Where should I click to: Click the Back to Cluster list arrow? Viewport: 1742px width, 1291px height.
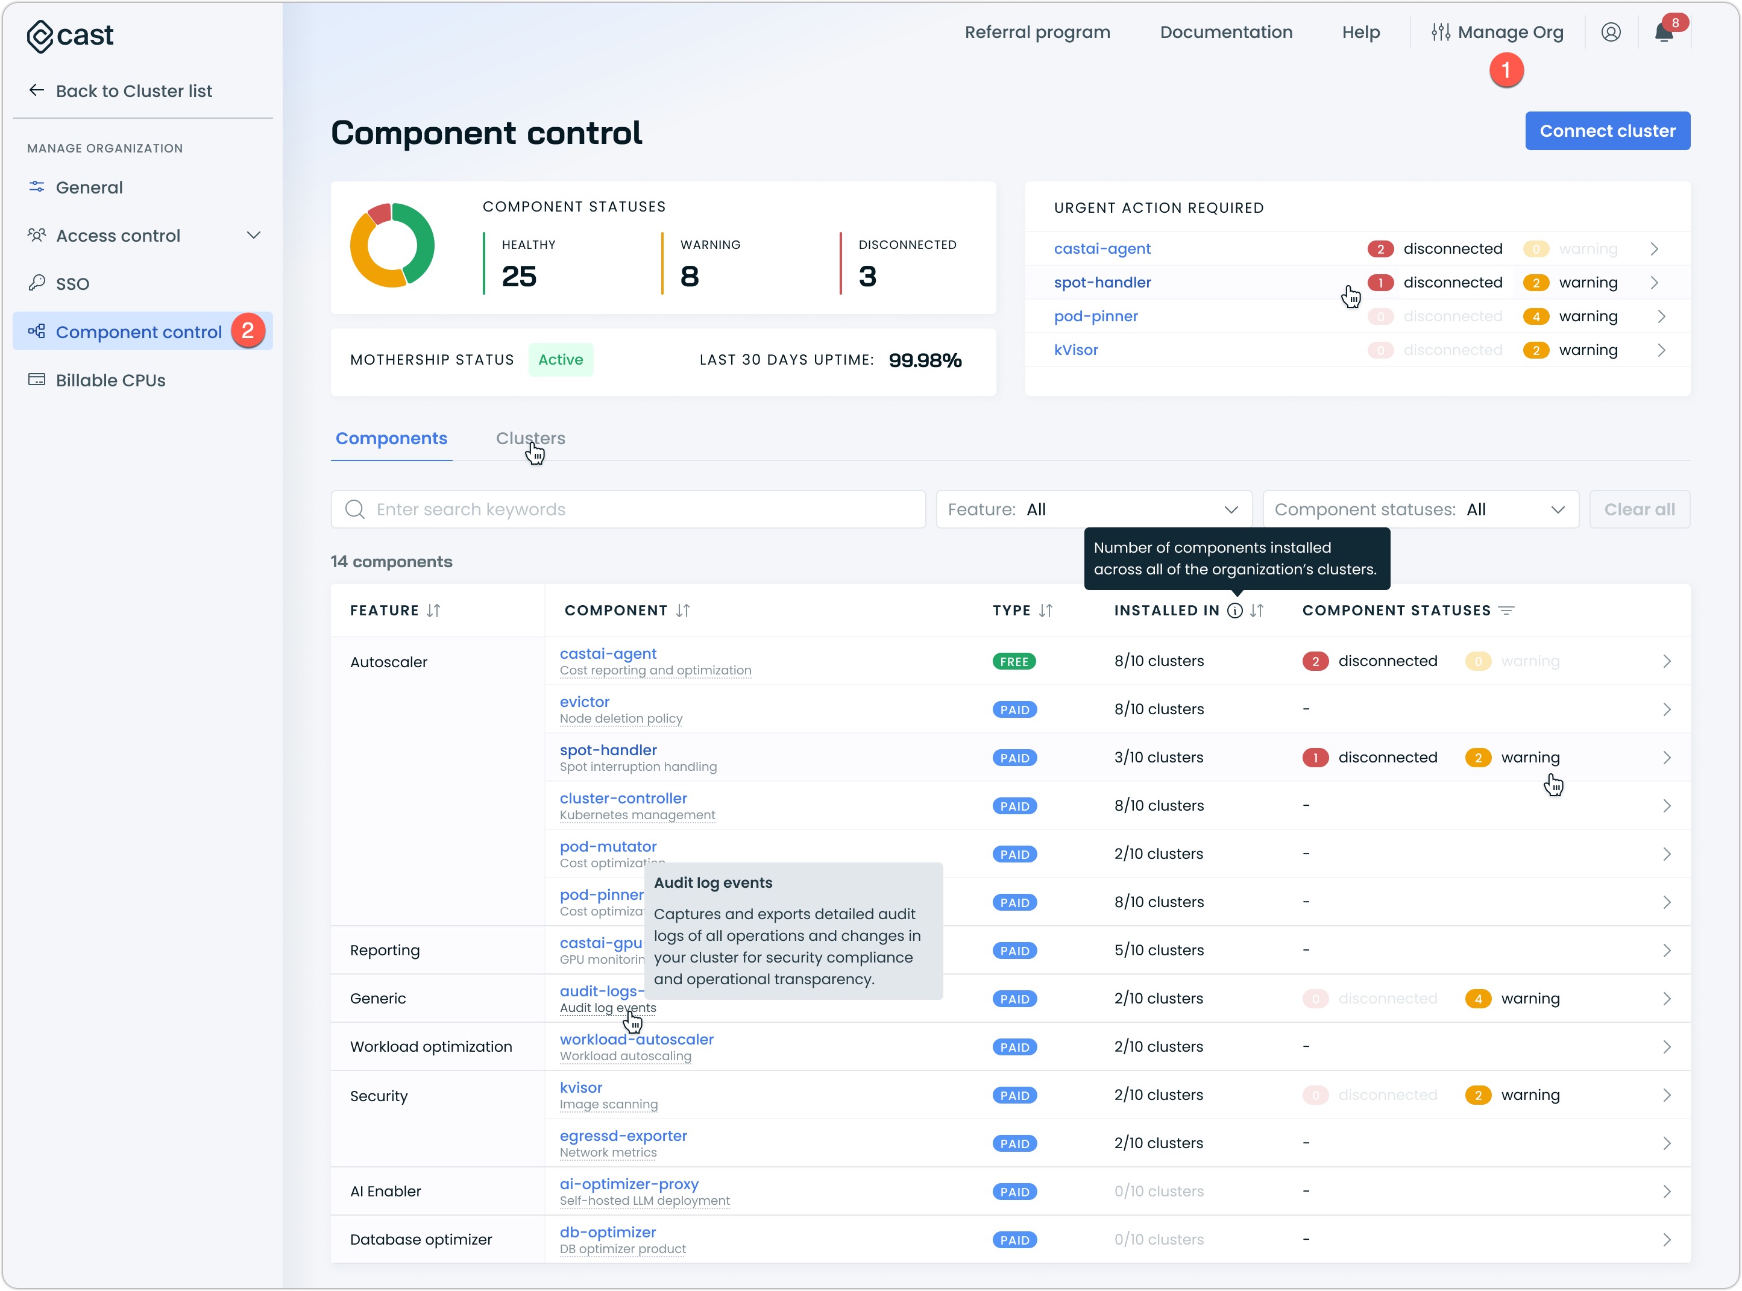pos(36,90)
